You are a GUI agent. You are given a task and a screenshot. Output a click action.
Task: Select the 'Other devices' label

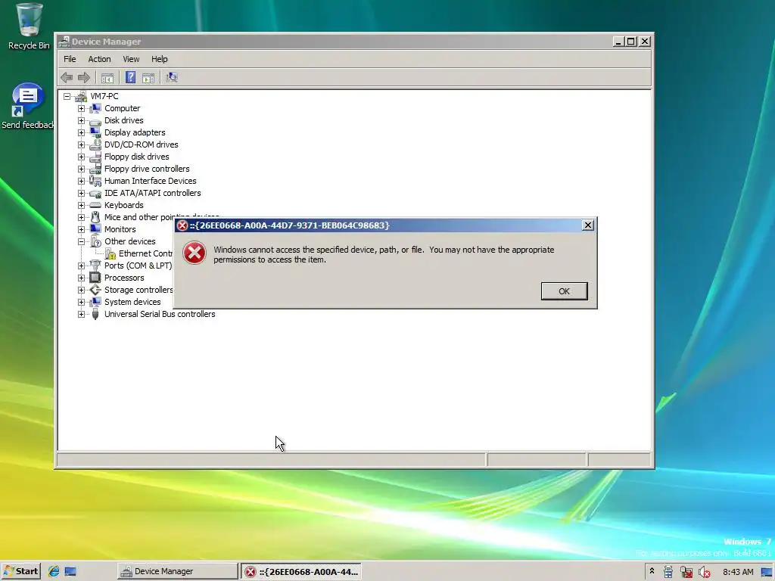click(x=130, y=241)
